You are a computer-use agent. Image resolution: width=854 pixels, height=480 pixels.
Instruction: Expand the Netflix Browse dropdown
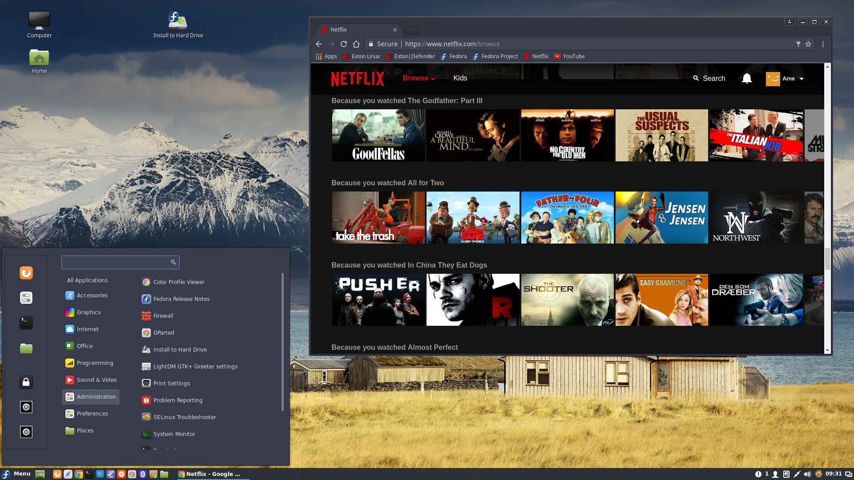coord(419,78)
